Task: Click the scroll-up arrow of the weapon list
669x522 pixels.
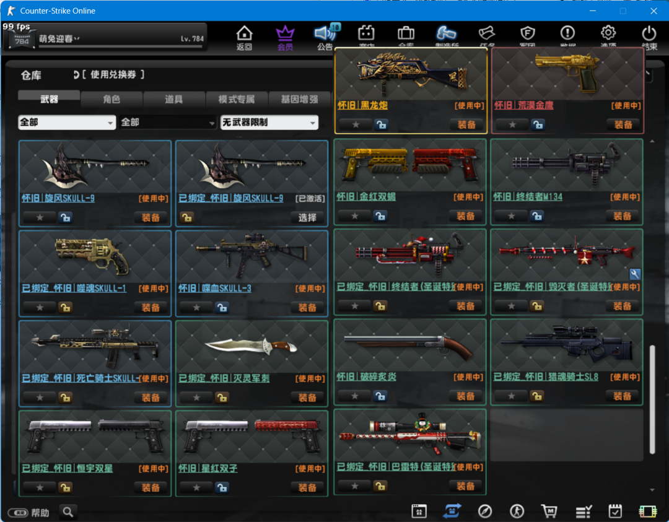Action: click(x=652, y=141)
